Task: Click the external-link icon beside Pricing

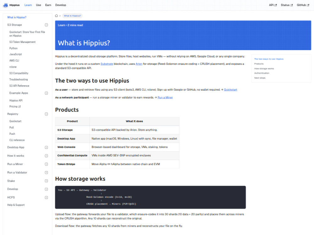Action: (x=19, y=107)
